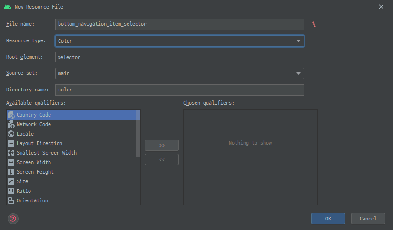Select the Network Code qualifier row
This screenshot has width=393, height=230.
(71, 124)
